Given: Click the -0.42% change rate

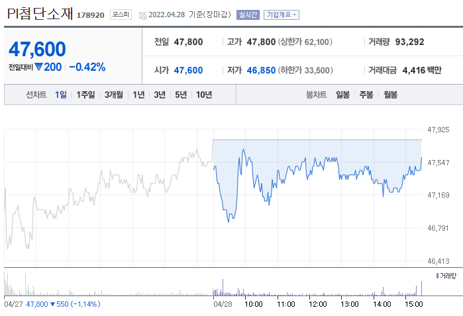Looking at the screenshot, I should (87, 67).
